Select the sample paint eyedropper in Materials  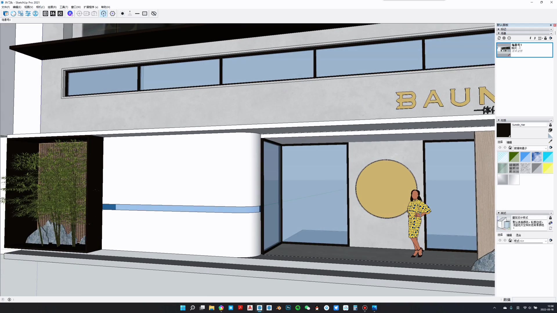pyautogui.click(x=550, y=141)
